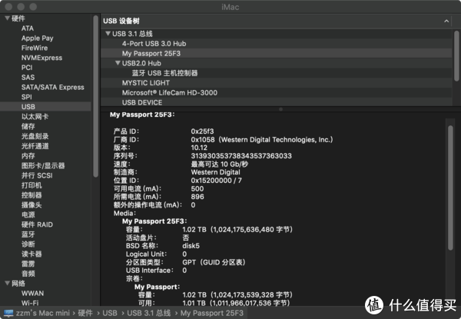Select 光纤通道 in sidebar
The width and height of the screenshot is (461, 319).
[x=35, y=146]
